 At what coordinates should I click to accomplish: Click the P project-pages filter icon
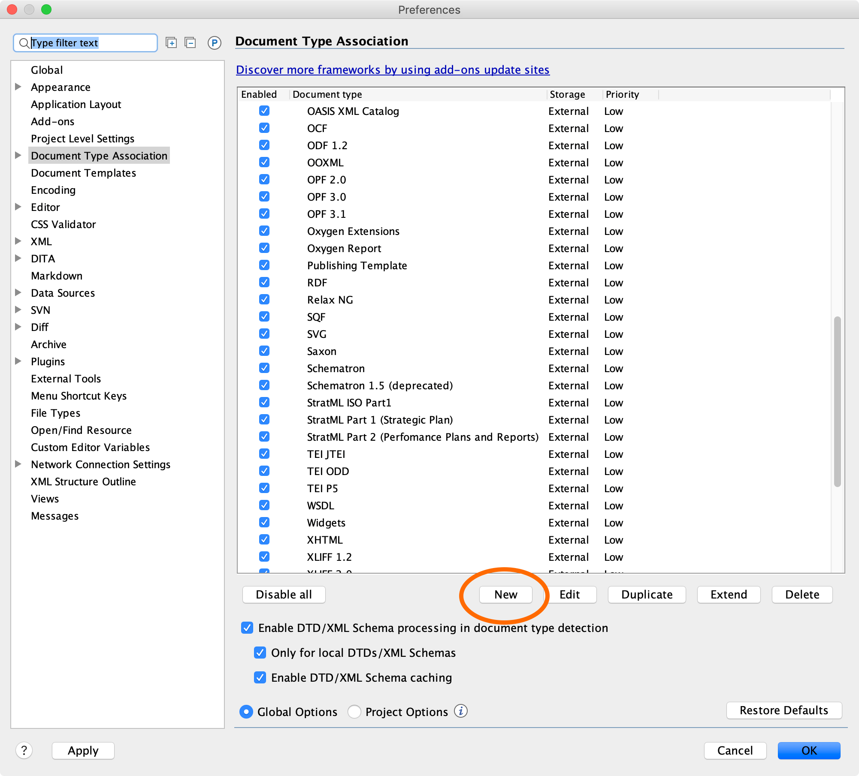tap(214, 43)
